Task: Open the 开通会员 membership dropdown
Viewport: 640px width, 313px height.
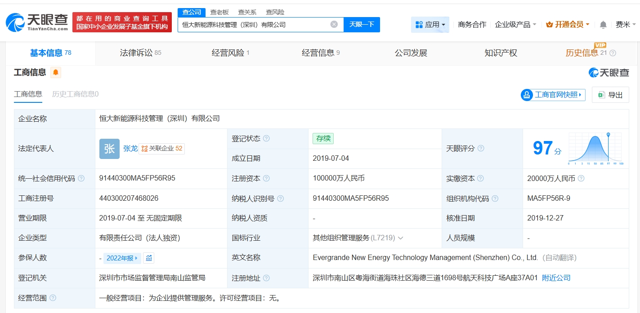Action: click(568, 25)
